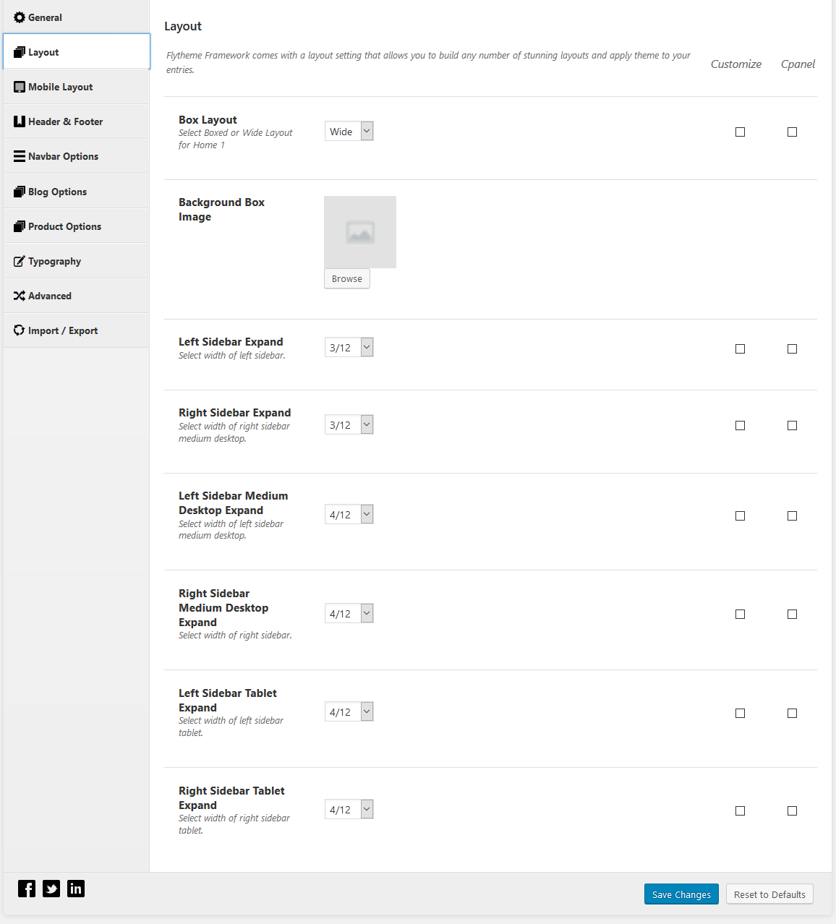The image size is (836, 924).
Task: Click the pencil icon beside Typography
Action: [x=20, y=261]
